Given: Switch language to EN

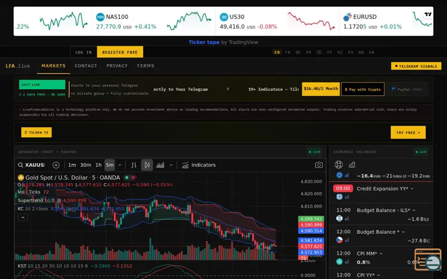Looking at the screenshot, I should coord(277,52).
